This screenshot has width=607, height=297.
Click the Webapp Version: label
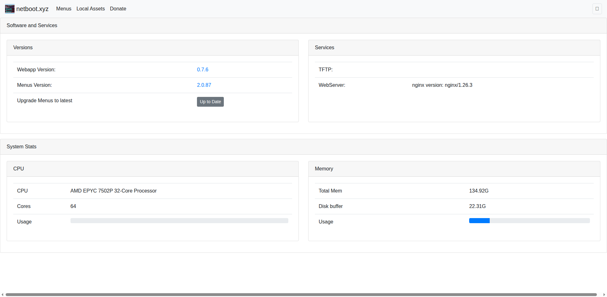pos(36,69)
